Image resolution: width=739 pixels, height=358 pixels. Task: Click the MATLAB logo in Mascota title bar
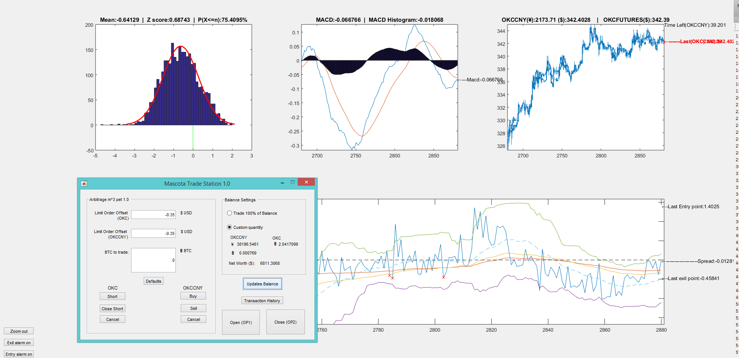coord(84,184)
